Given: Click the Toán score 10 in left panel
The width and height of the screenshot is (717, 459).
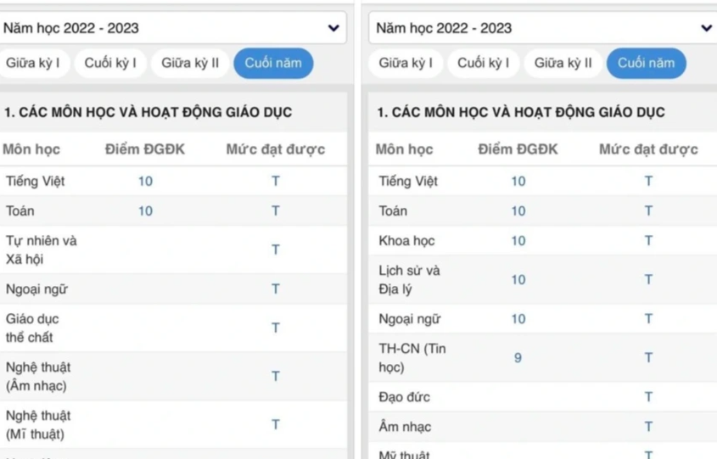Looking at the screenshot, I should (145, 211).
